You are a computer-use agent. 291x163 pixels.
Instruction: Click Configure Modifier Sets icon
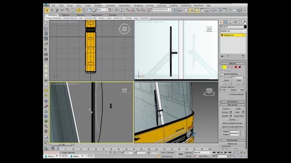click(243, 56)
